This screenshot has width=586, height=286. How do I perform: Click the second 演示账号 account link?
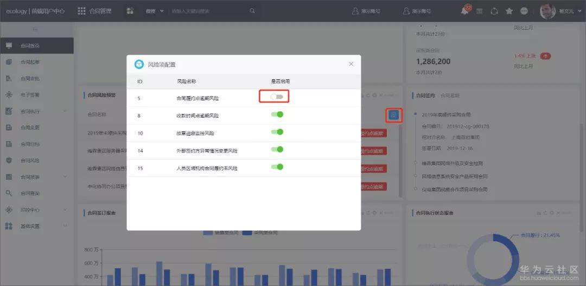[x=417, y=11]
